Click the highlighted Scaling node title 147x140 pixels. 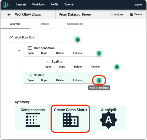(x=39, y=75)
